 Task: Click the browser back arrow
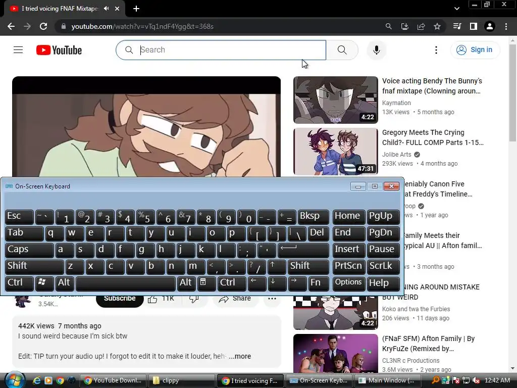pos(11,26)
